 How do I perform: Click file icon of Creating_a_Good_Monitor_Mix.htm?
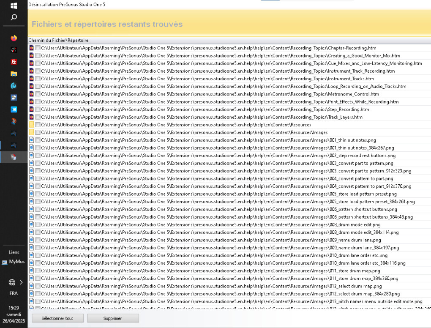click(x=32, y=55)
